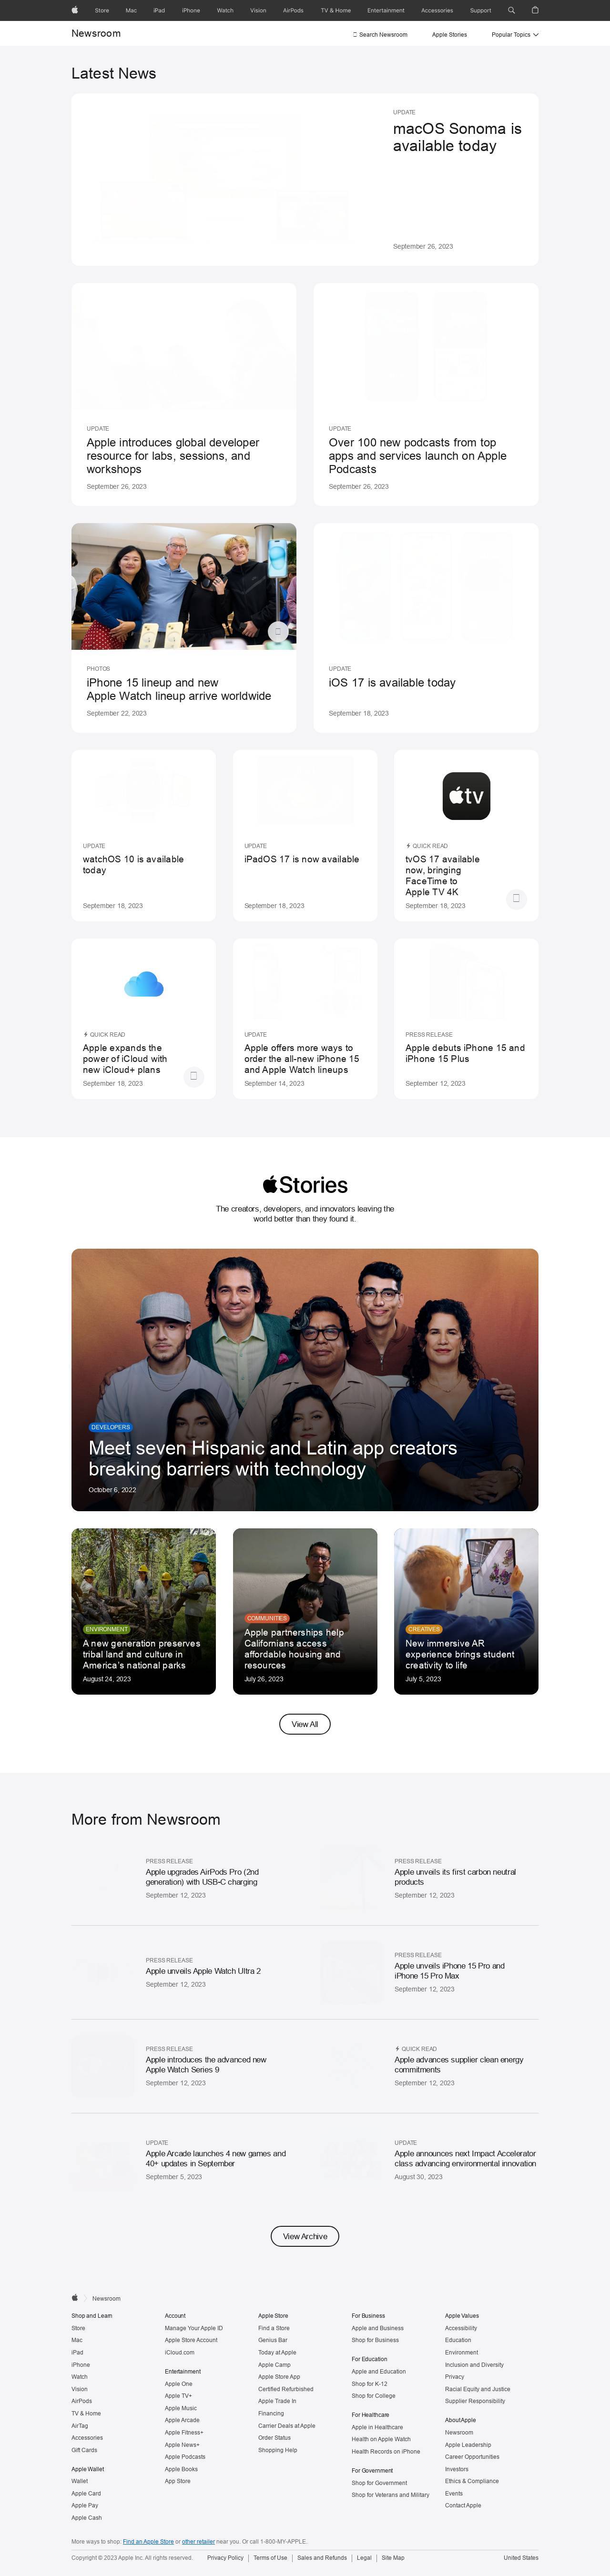Click the View All stories button

tap(305, 1724)
